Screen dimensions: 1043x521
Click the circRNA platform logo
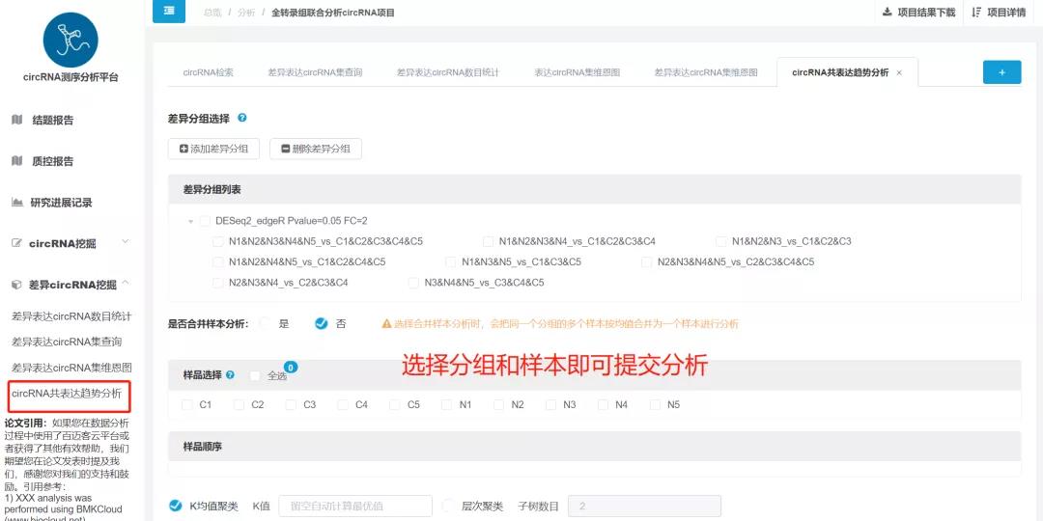[70, 40]
